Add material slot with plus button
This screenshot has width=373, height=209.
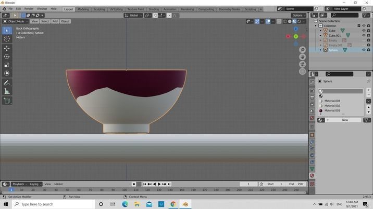(368, 90)
